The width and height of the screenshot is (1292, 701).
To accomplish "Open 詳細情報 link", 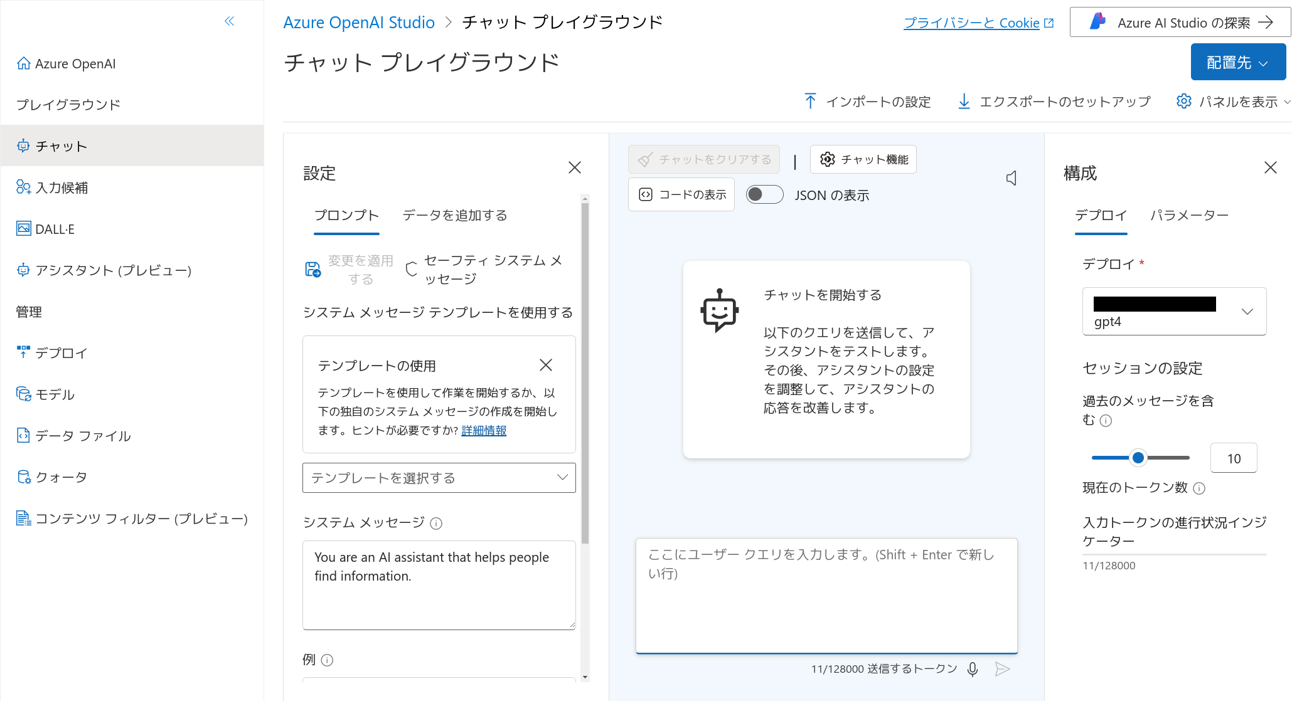I will pos(484,430).
